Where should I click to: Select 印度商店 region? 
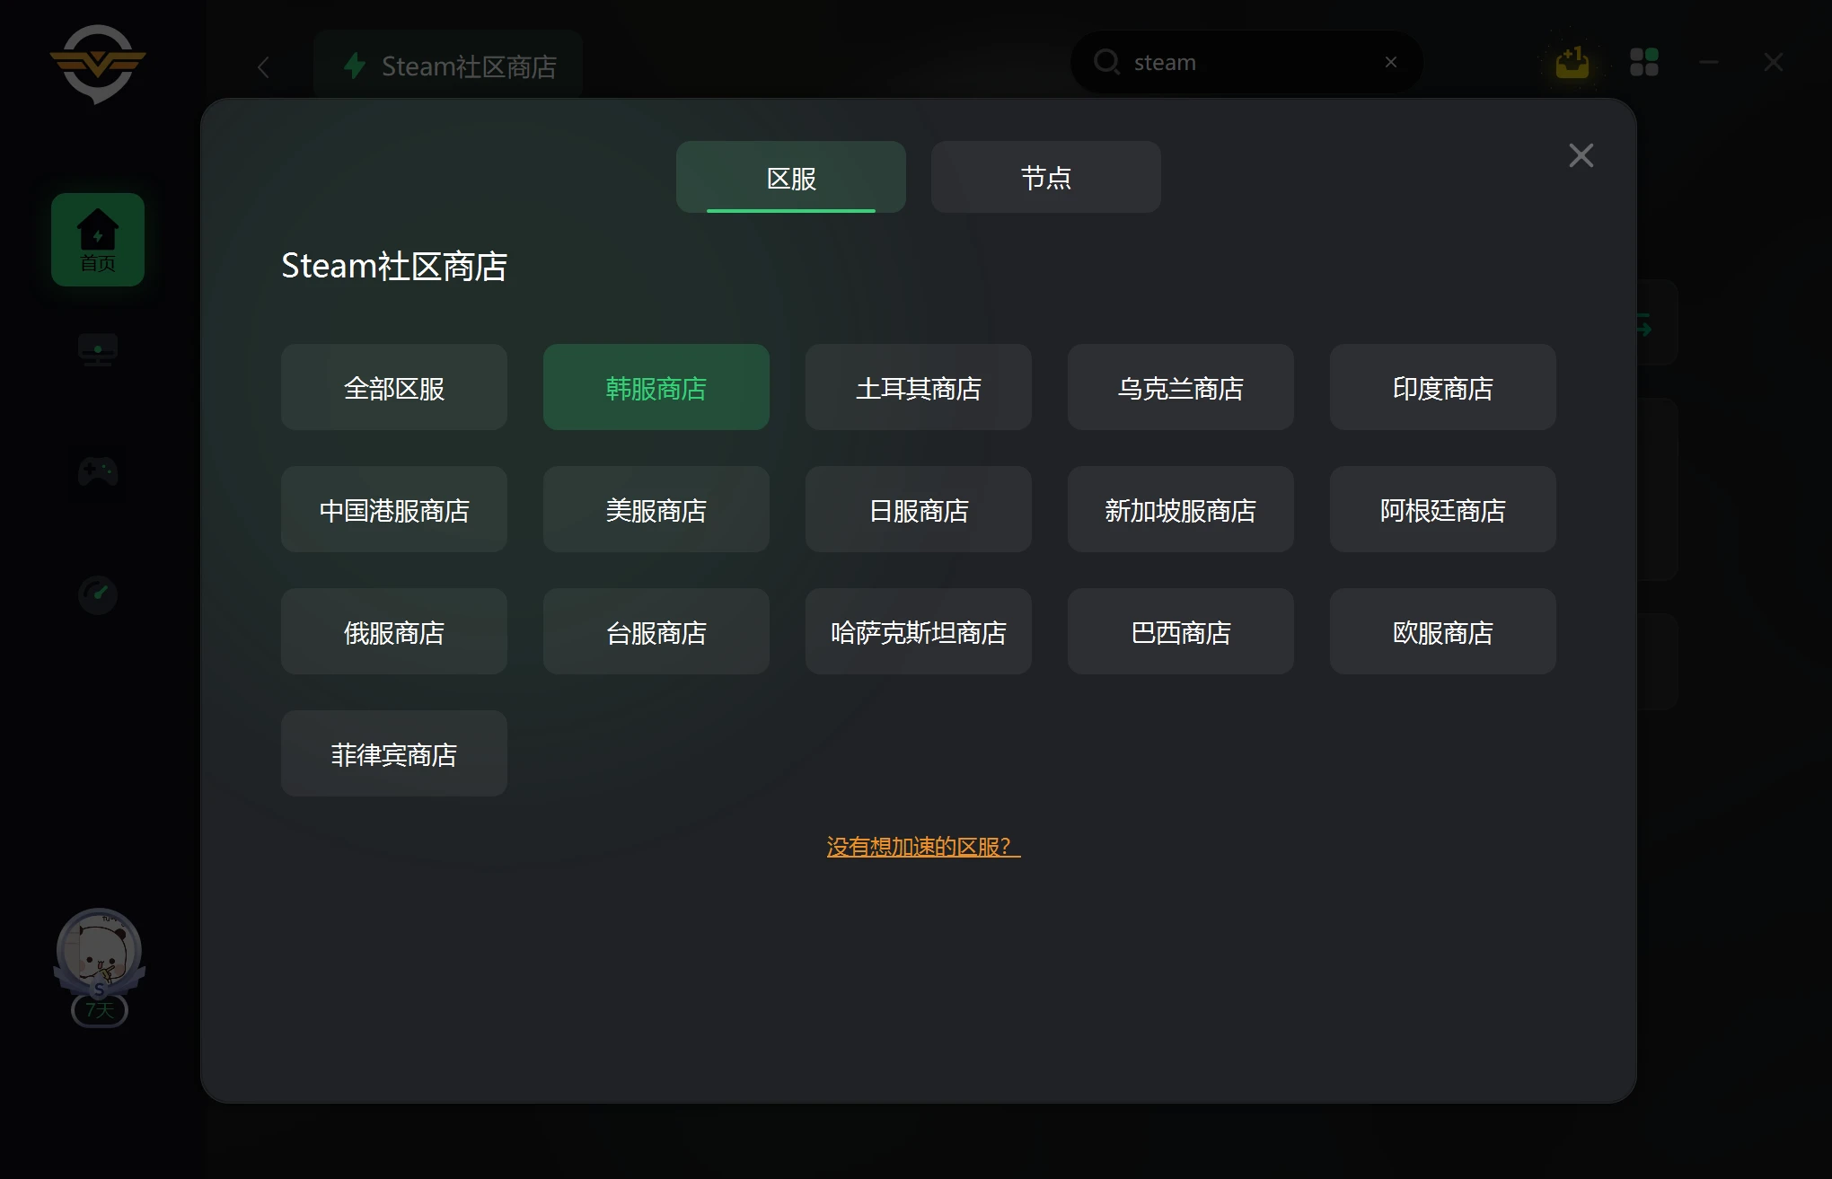coord(1443,387)
